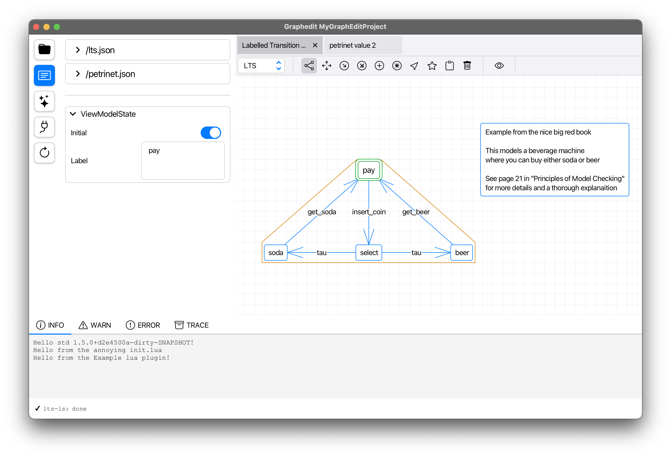Close the Labelled Transition tab

pyautogui.click(x=315, y=46)
